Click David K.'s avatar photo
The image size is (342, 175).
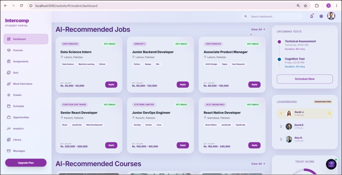click(289, 126)
